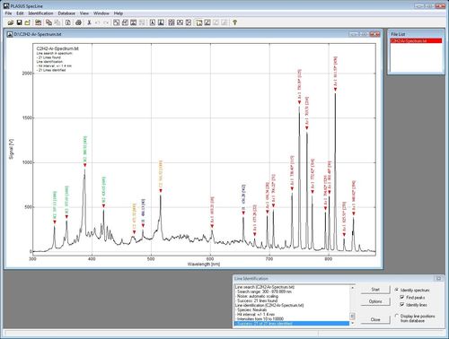Image resolution: width=449 pixels, height=339 pixels.
Task: Click the light bulb help icon
Action: (235, 22)
